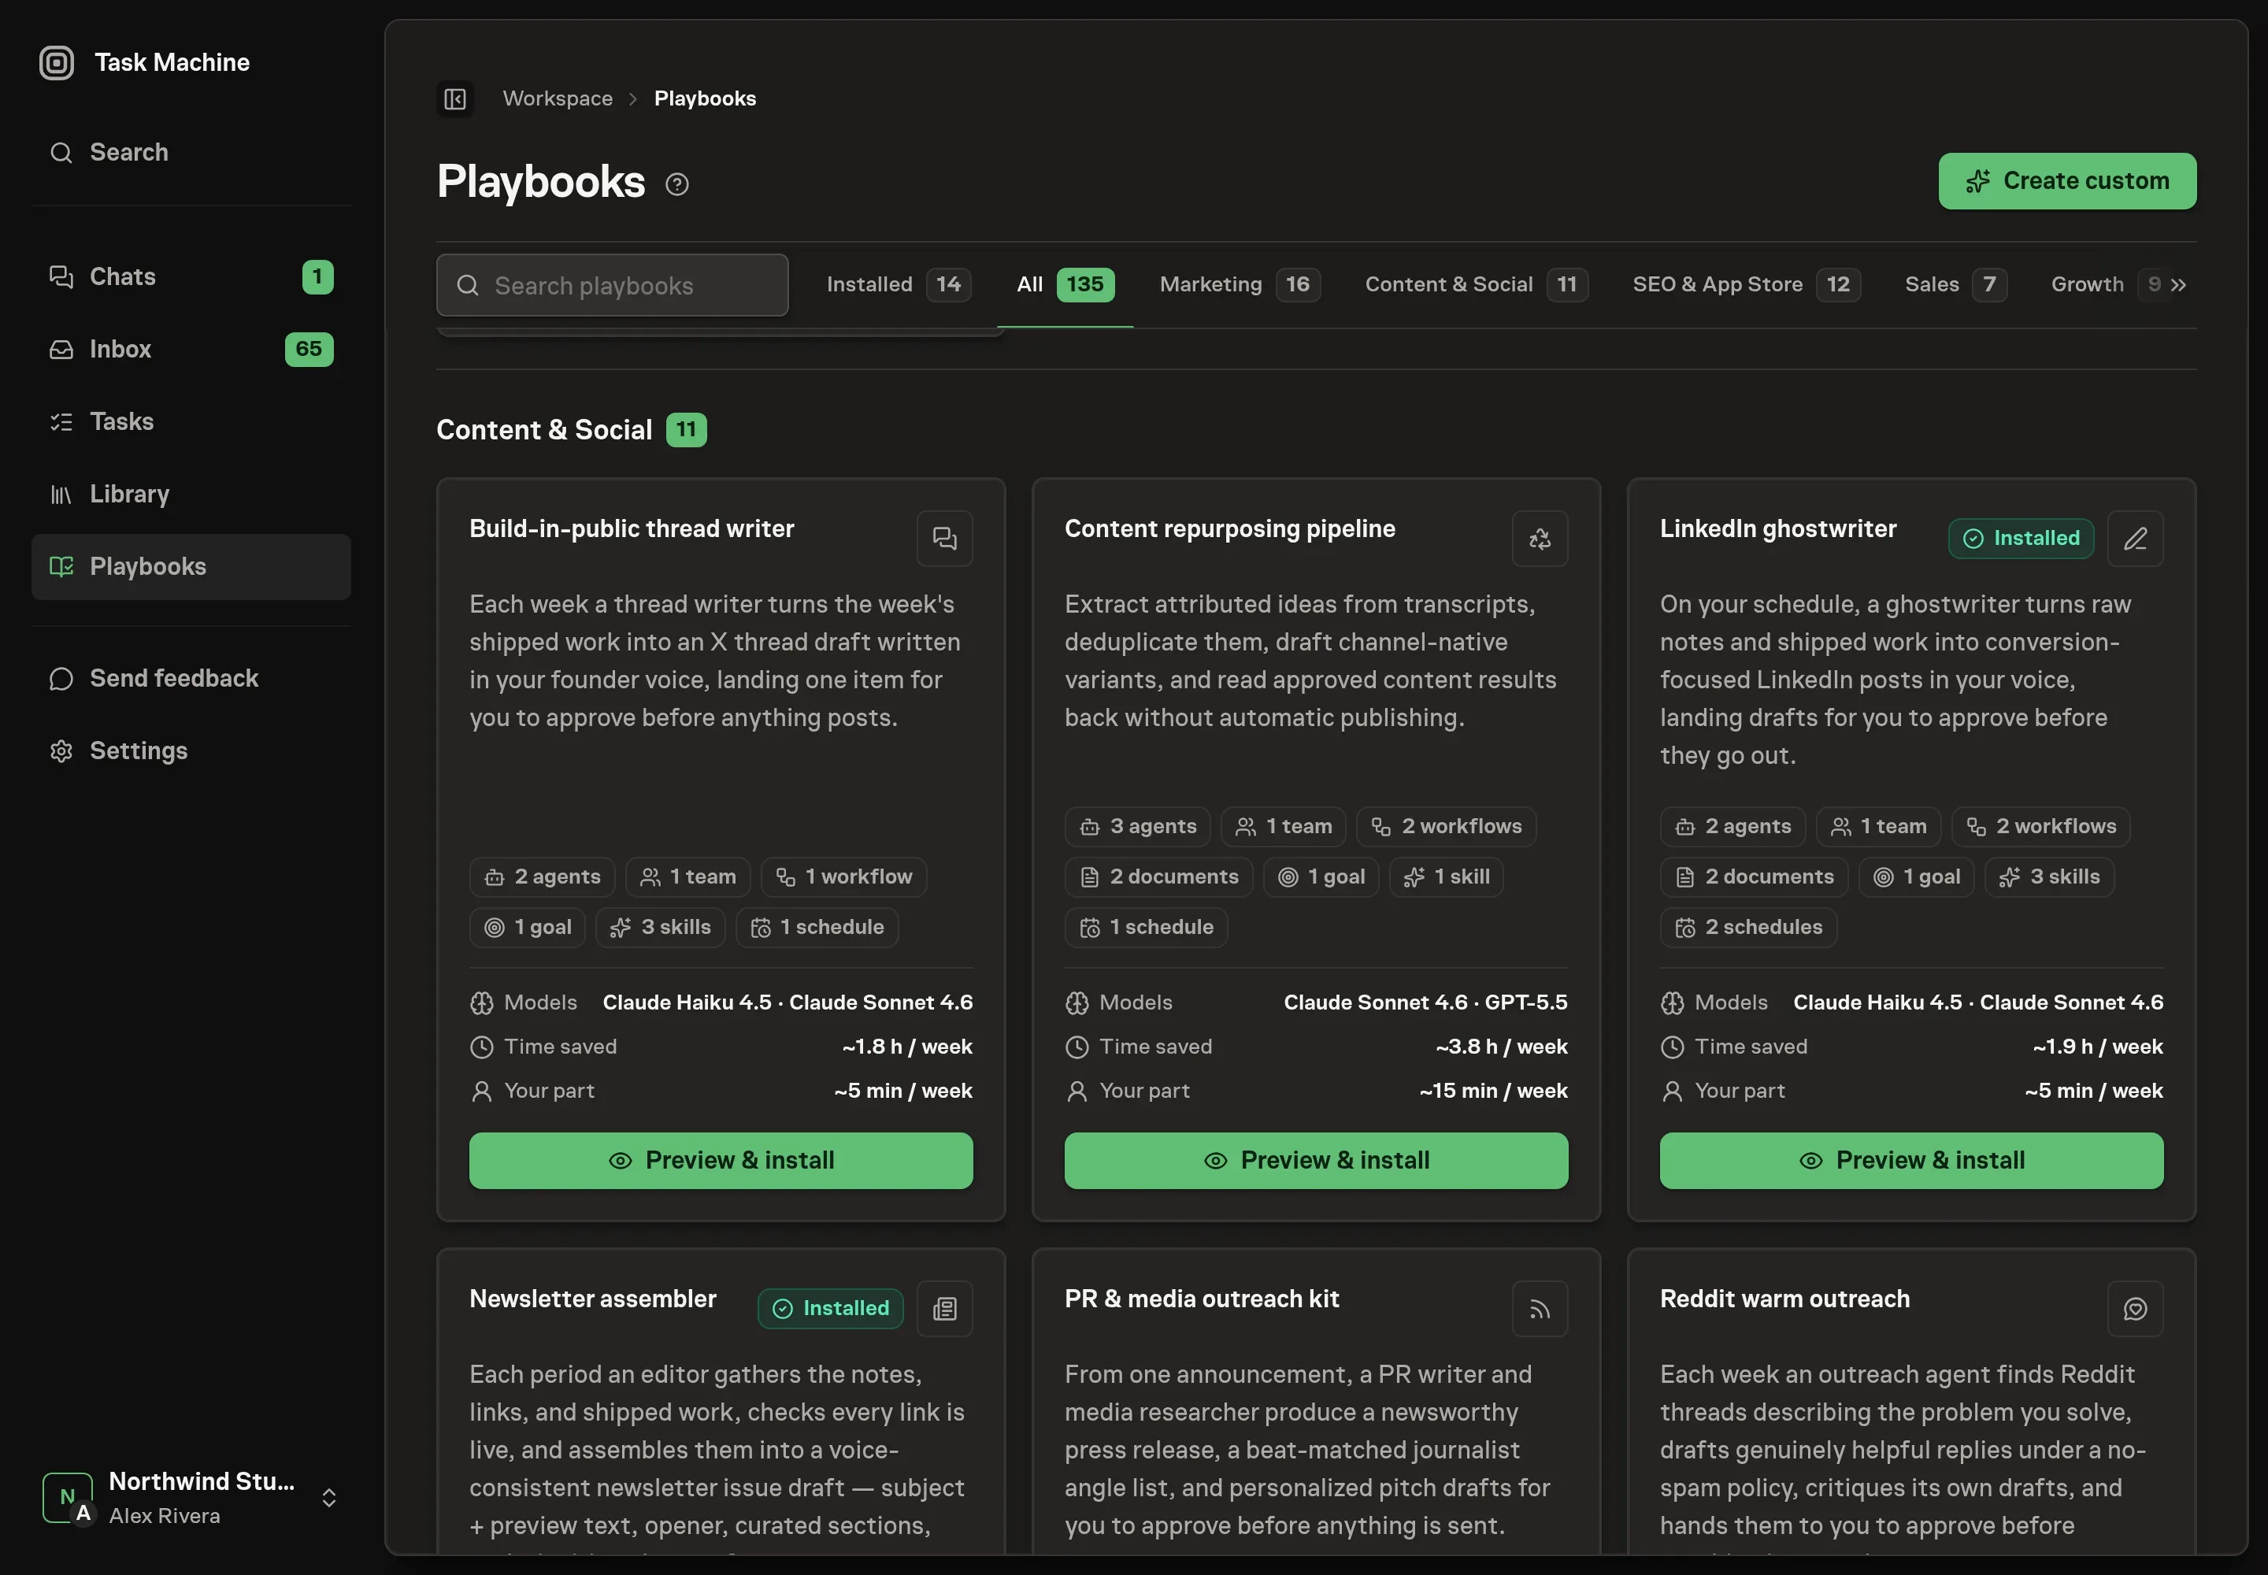The width and height of the screenshot is (2268, 1575).
Task: Switch to the SEO & App Store tab
Action: coord(1746,284)
